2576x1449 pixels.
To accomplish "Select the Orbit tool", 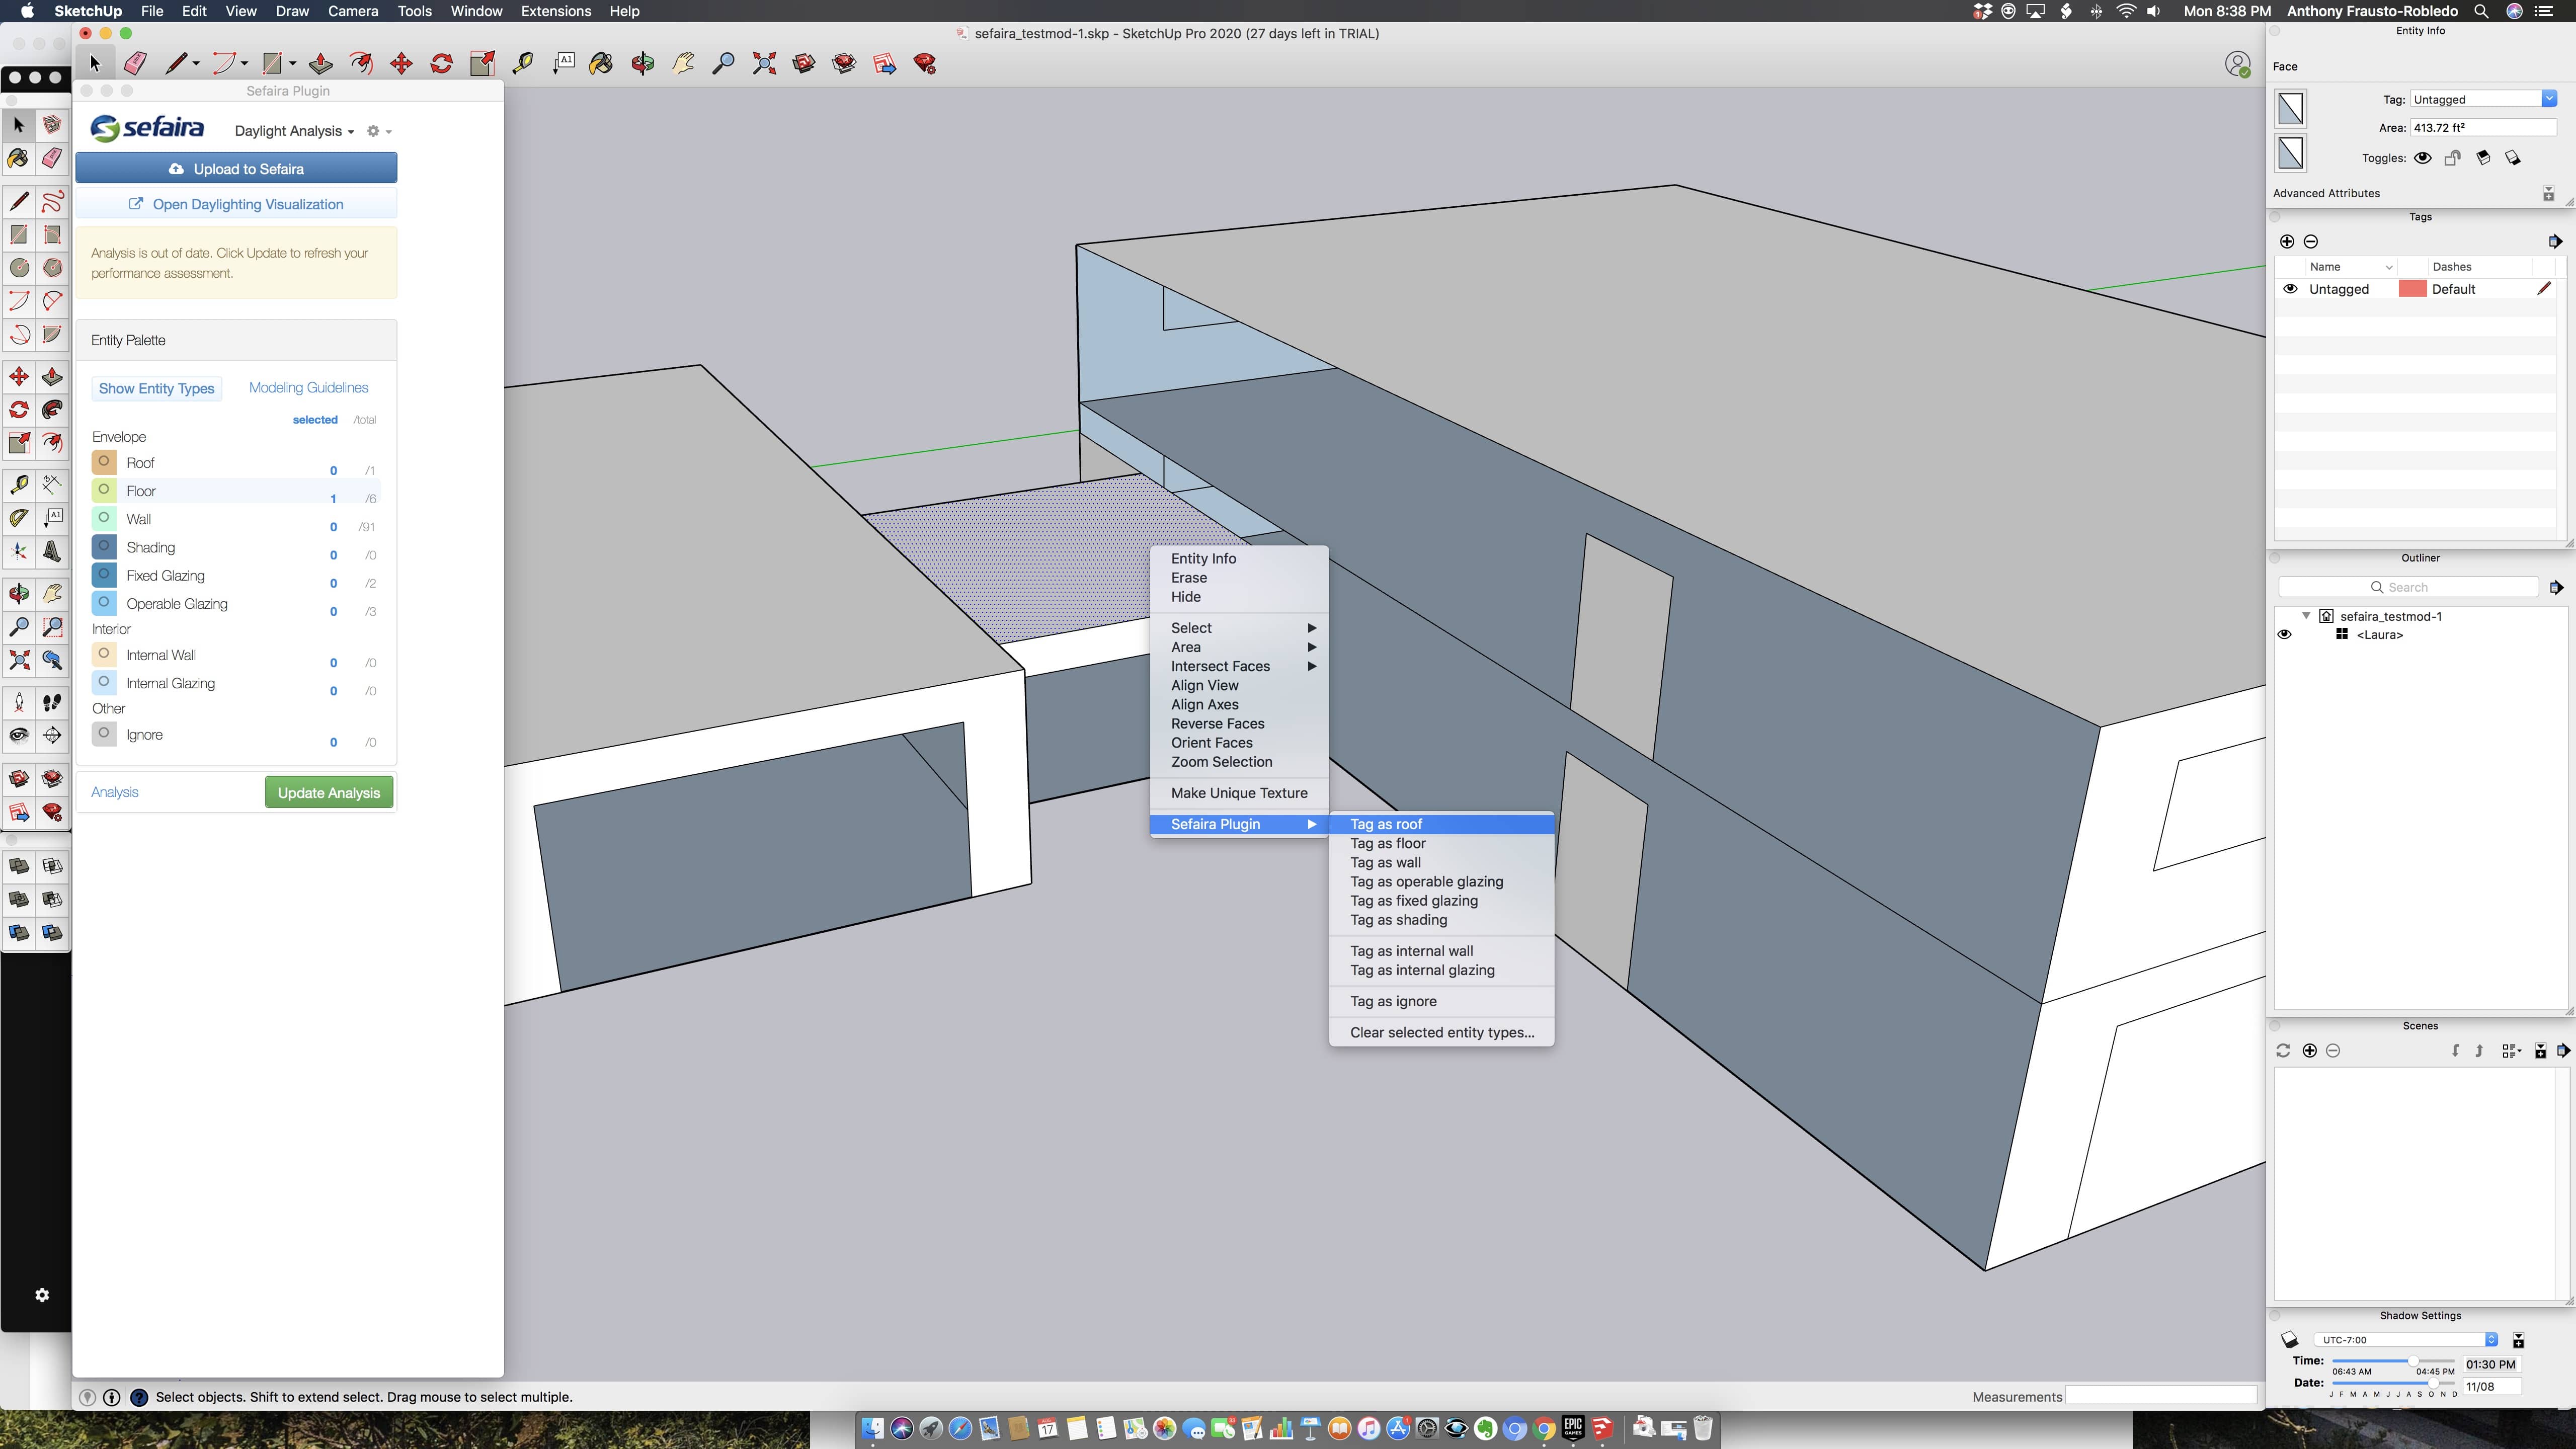I will [x=642, y=64].
